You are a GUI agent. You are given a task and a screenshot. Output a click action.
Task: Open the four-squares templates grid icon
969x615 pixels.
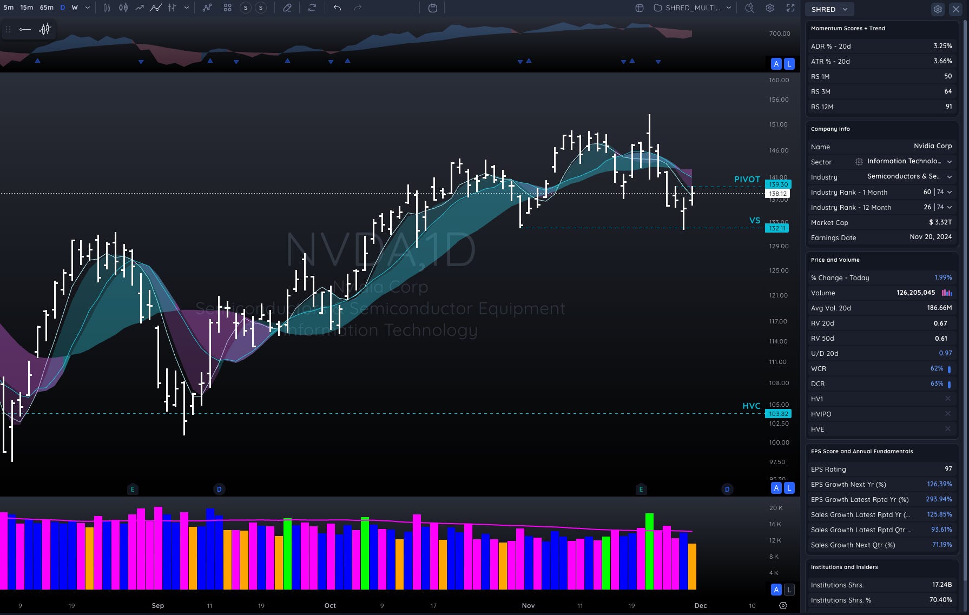[x=228, y=8]
